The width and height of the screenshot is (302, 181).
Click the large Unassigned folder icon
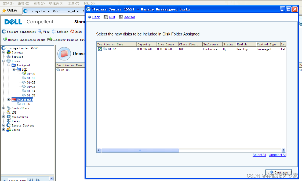tap(64, 54)
